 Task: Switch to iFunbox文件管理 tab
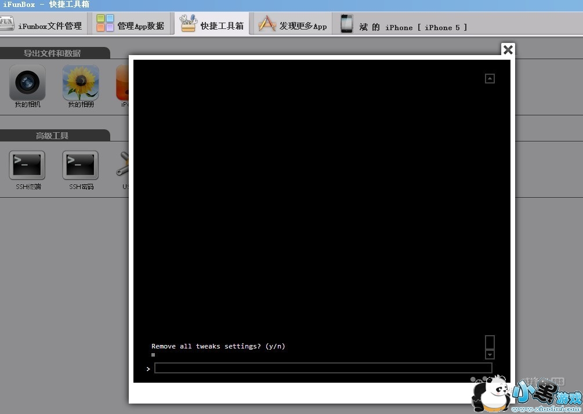43,24
